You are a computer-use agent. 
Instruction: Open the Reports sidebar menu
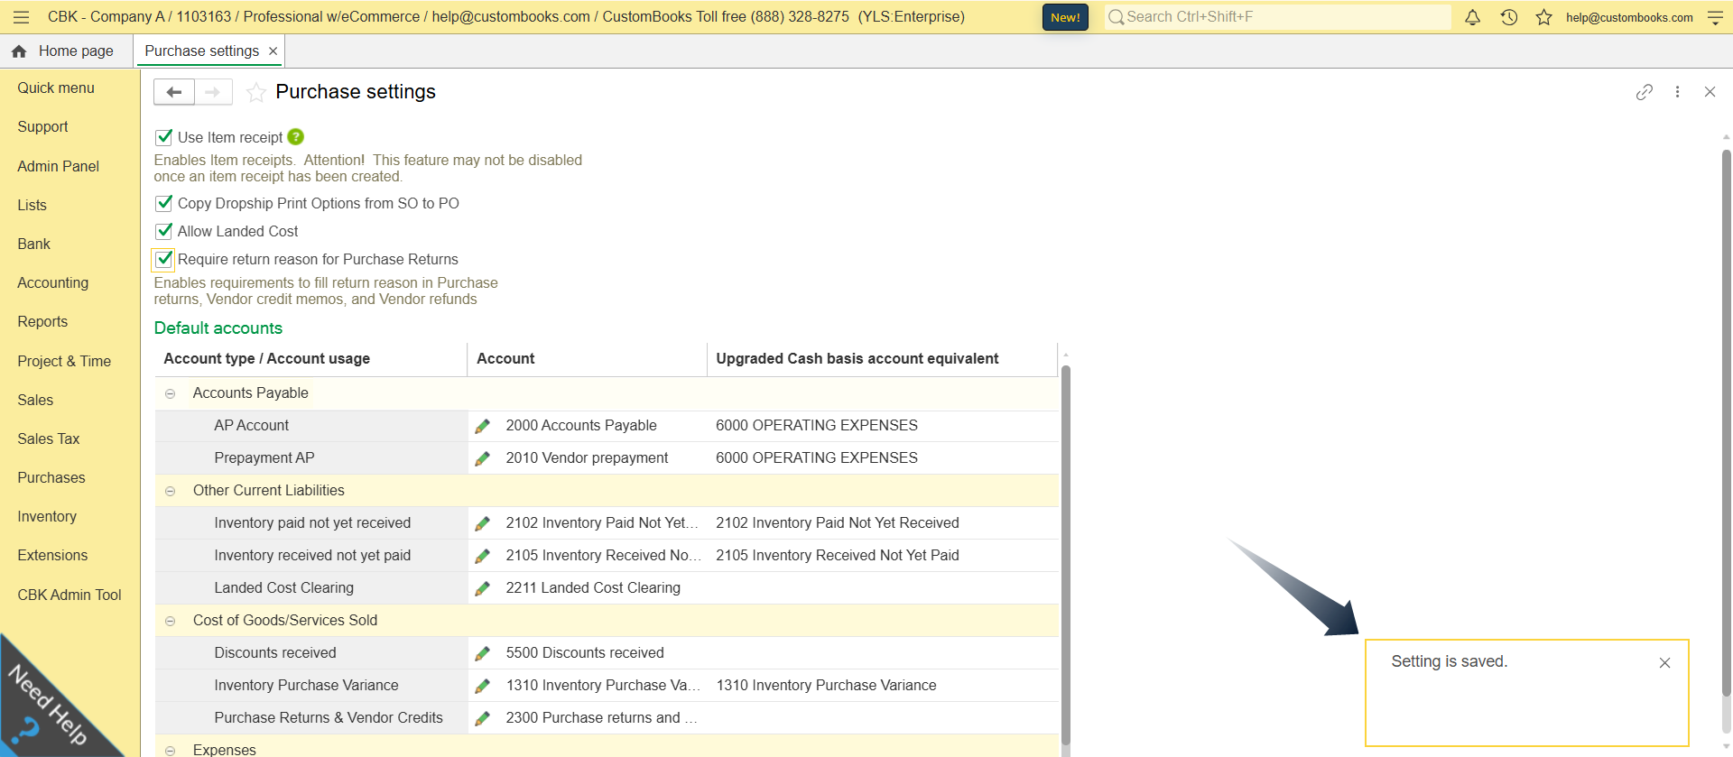tap(42, 321)
